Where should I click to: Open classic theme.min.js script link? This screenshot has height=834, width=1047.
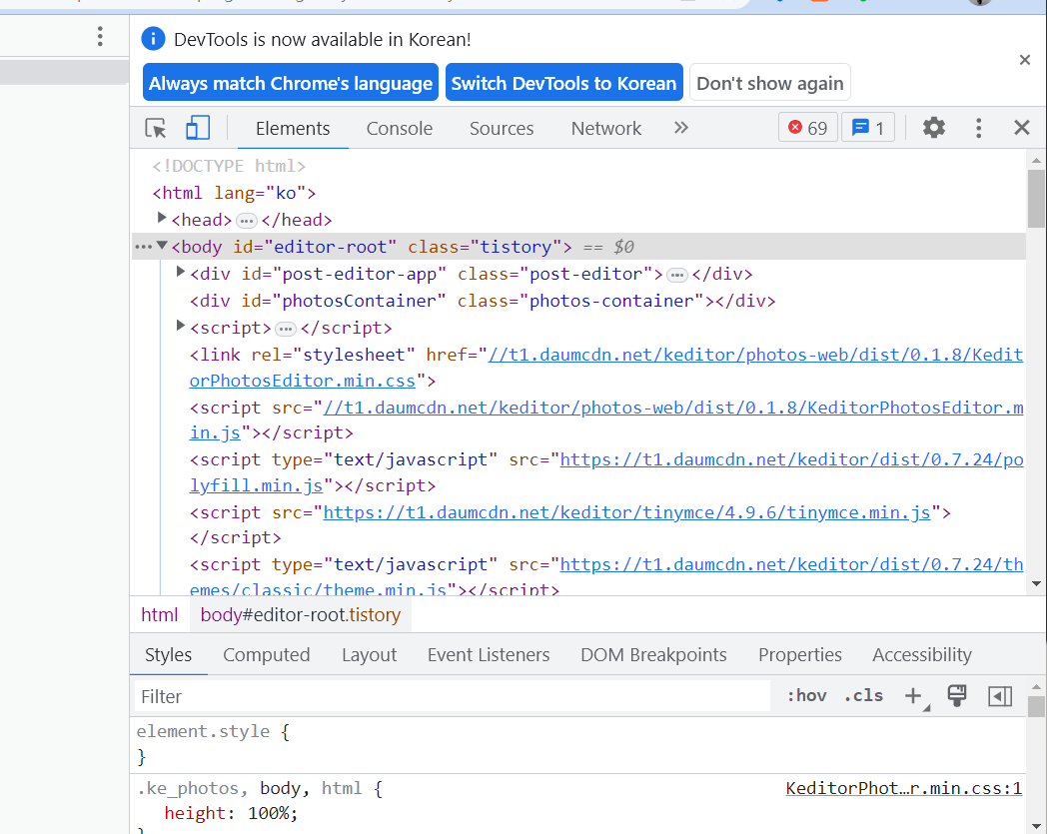pos(606,577)
